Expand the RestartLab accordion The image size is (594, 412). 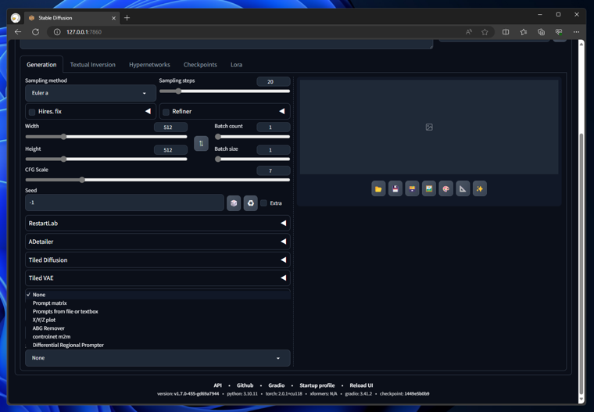[x=158, y=224]
